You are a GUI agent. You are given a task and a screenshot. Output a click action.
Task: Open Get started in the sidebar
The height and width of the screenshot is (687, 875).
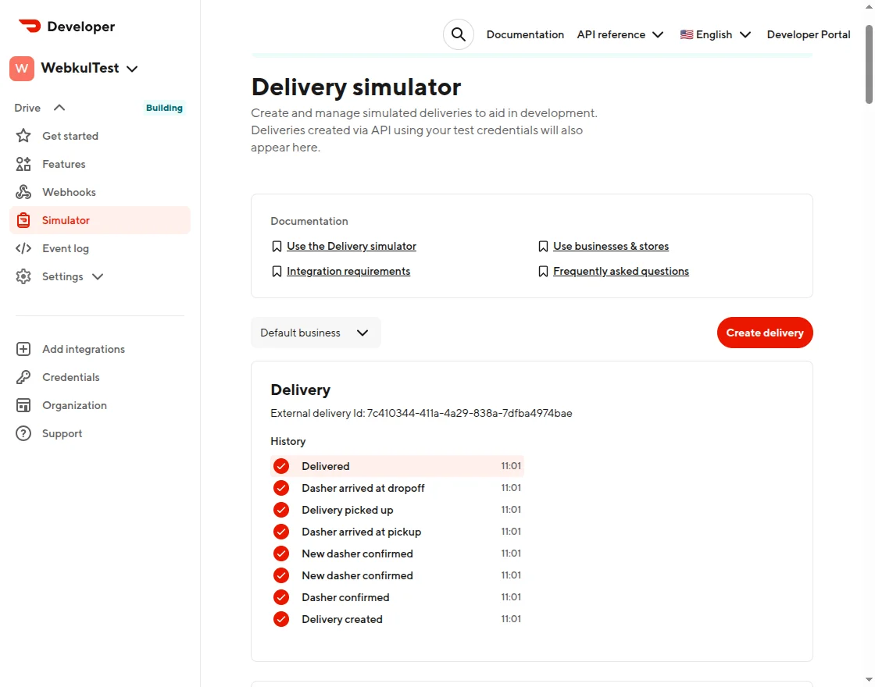(x=70, y=136)
